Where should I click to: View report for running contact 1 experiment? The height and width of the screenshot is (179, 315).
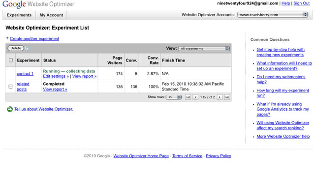coord(84,76)
